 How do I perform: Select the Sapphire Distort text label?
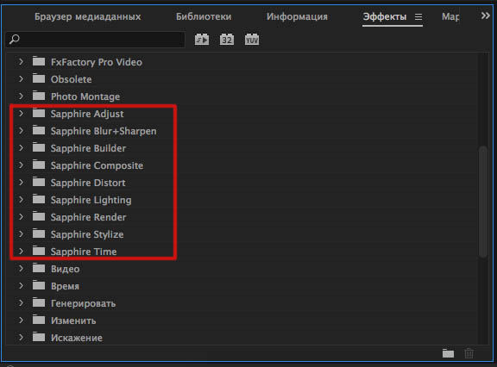(88, 183)
